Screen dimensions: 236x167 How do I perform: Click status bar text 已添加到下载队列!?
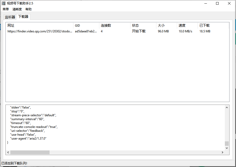click(x=14, y=163)
